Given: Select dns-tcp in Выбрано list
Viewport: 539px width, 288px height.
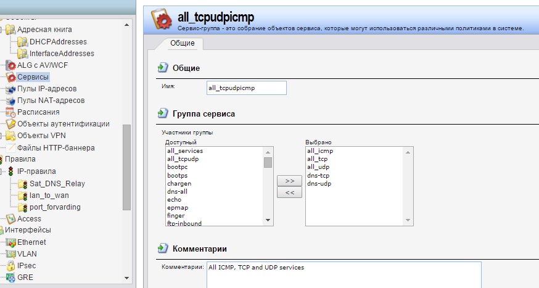Looking at the screenshot, I should [x=318, y=175].
